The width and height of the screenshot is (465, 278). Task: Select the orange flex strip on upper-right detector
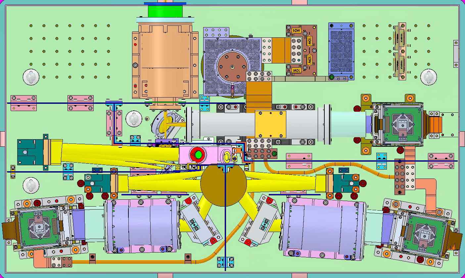(436, 125)
